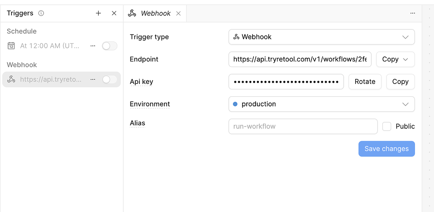The image size is (434, 212).
Task: Check the Public checkbox
Action: 387,126
